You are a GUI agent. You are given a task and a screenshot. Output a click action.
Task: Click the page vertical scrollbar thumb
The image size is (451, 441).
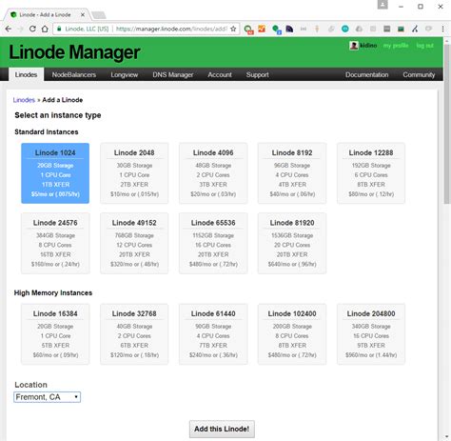(x=447, y=124)
